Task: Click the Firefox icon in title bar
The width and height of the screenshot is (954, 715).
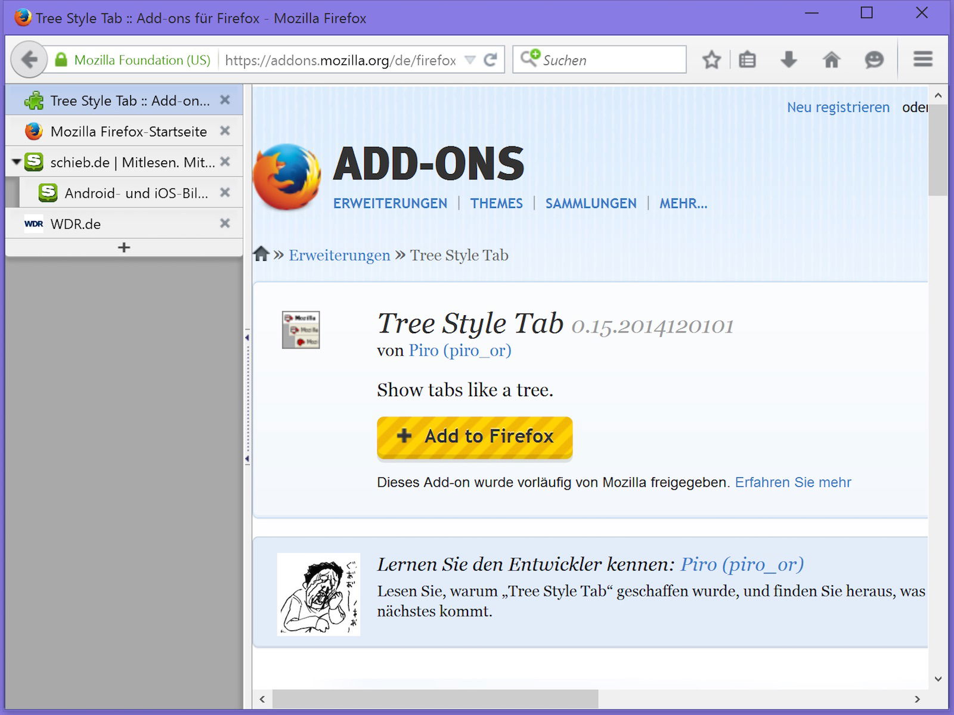Action: click(x=23, y=17)
